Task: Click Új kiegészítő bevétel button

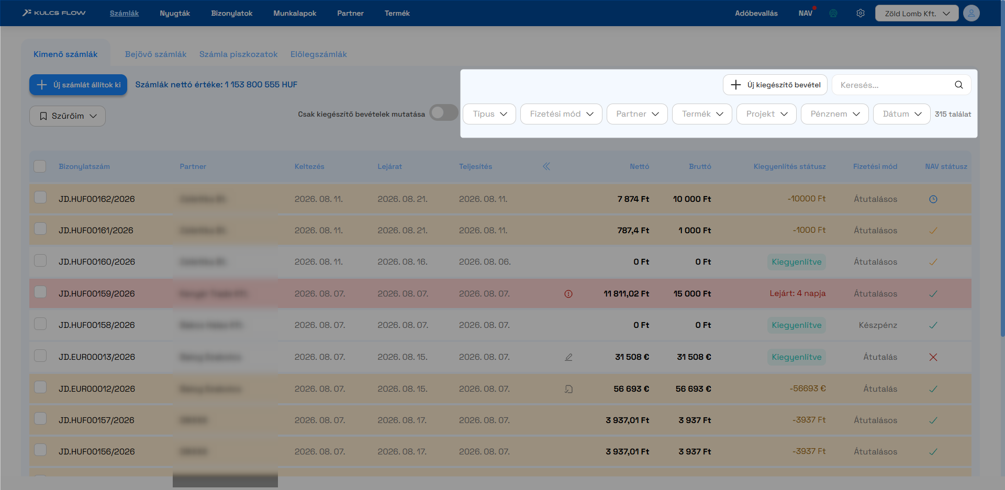Action: (775, 85)
